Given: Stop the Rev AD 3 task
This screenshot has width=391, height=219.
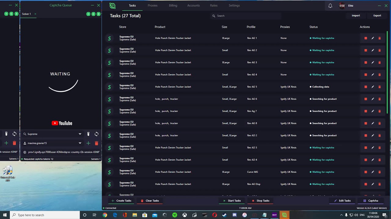Looking at the screenshot, I should pos(366,148).
